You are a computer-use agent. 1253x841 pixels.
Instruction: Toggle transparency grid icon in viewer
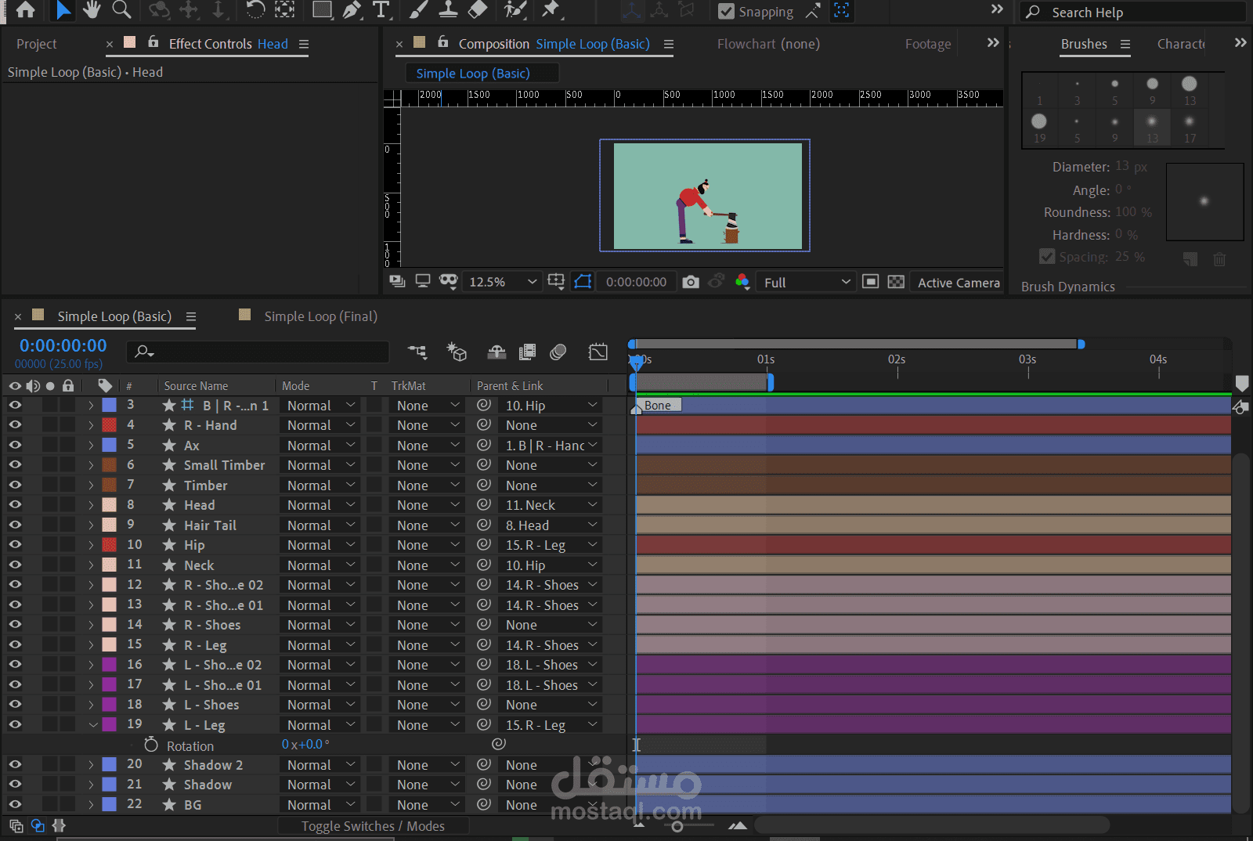[896, 282]
